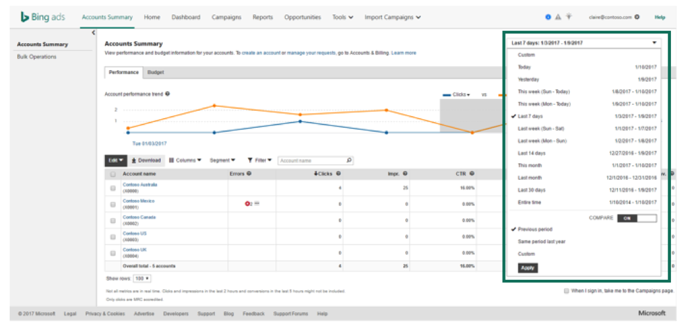Check the Contoso UK row checkbox
This screenshot has width=694, height=333.
point(113,253)
